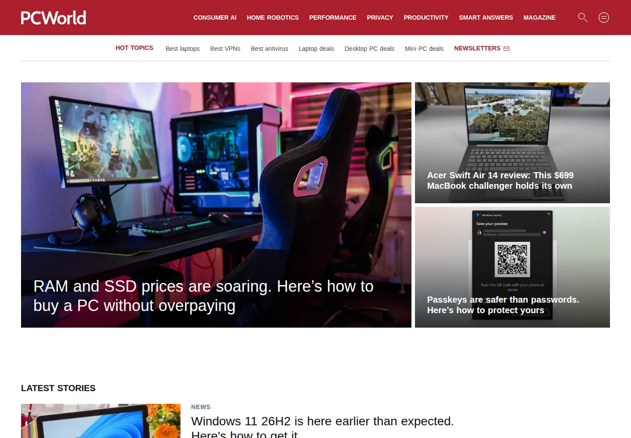631x438 pixels.
Task: Open the Magazine section
Action: click(x=539, y=18)
